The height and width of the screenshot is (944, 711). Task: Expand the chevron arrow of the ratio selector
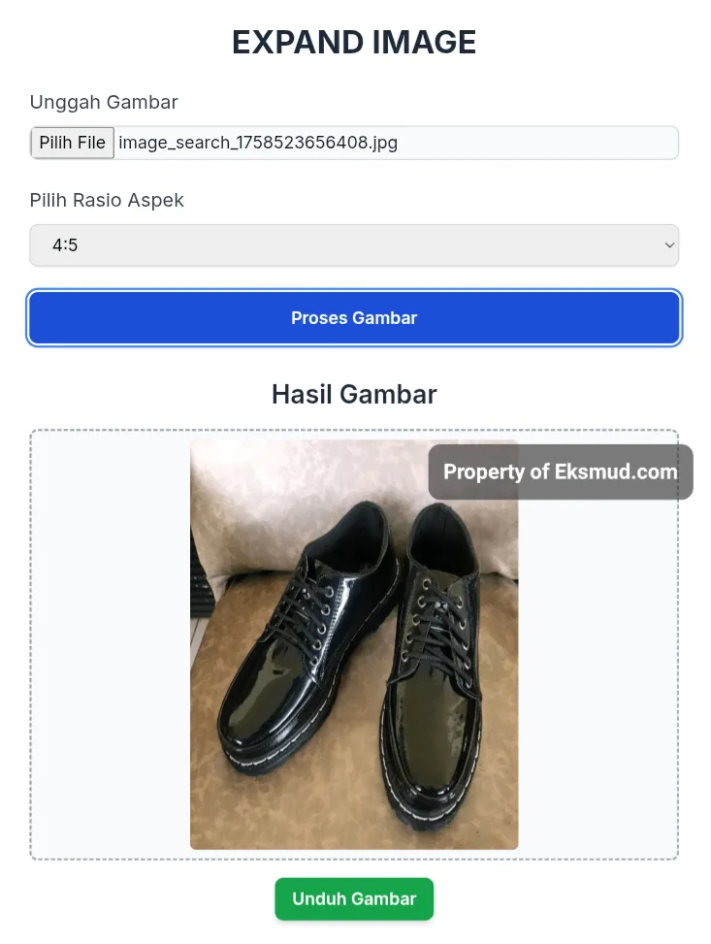pos(669,245)
